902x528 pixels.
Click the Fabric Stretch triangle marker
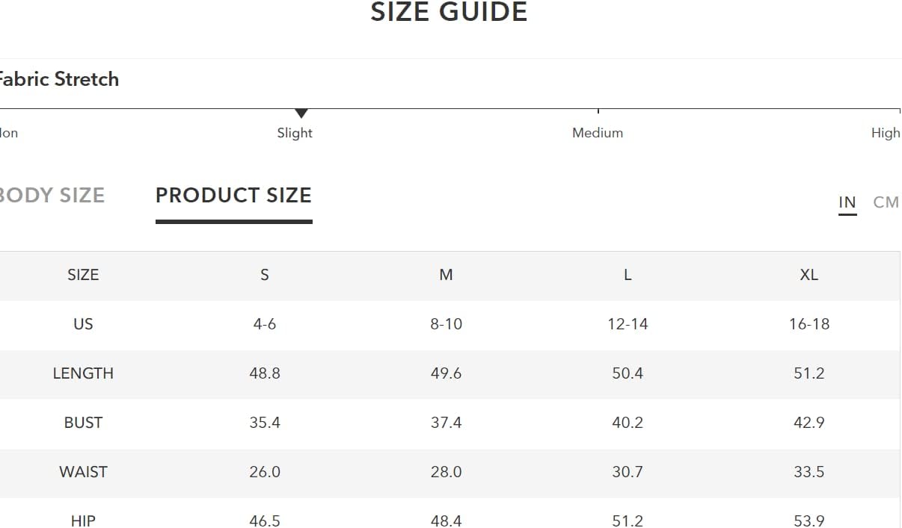tap(301, 114)
